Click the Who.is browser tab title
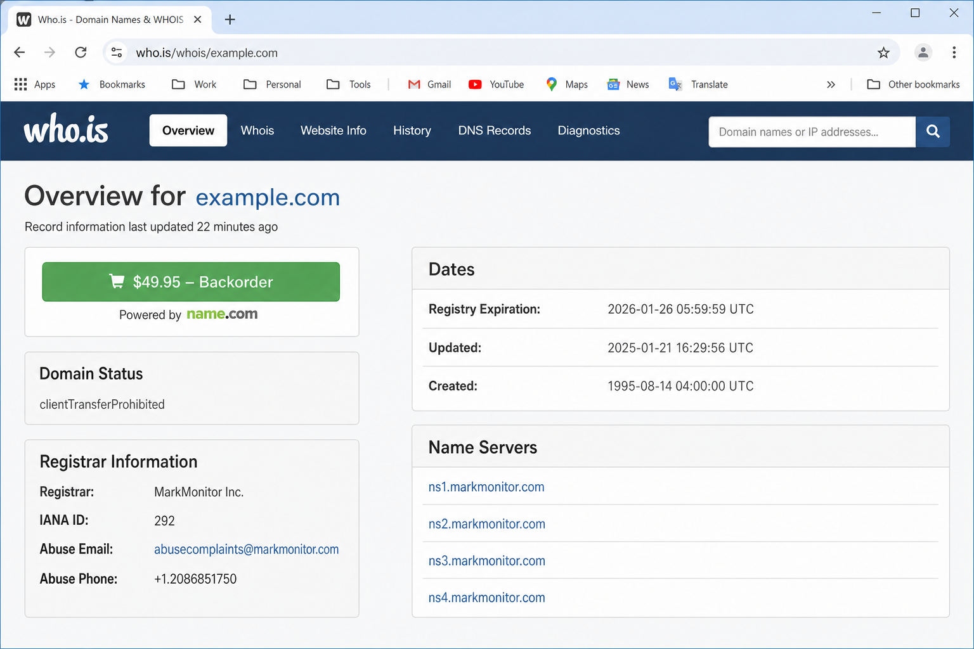This screenshot has height=649, width=974. click(x=110, y=20)
